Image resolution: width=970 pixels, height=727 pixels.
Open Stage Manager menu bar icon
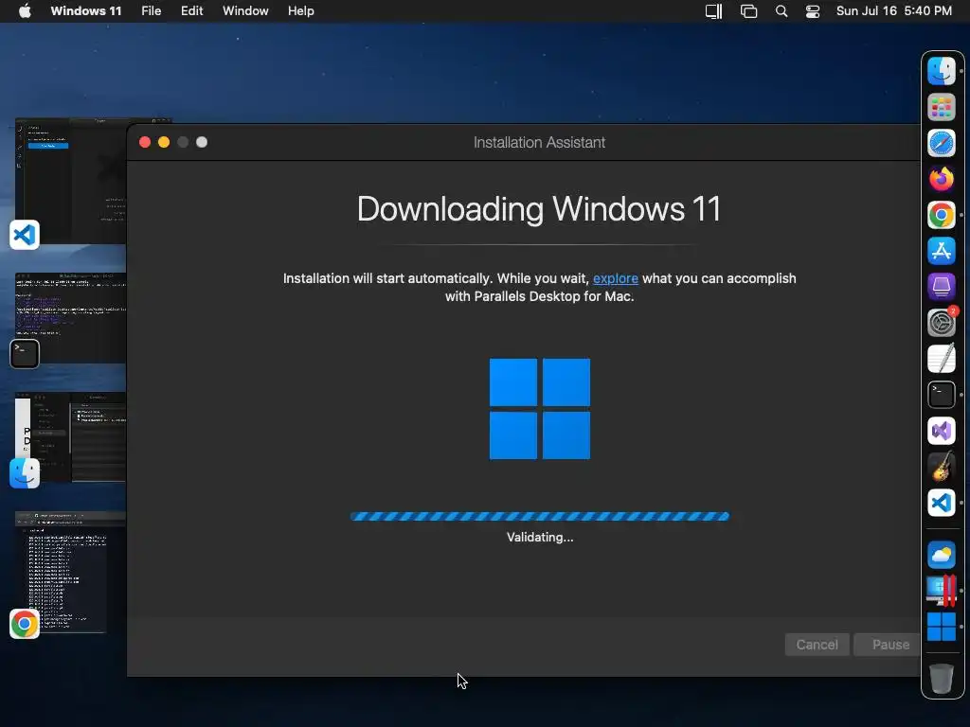[748, 11]
